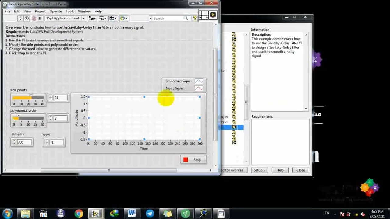Viewport: 390px width, 219px height.
Task: Open Google Chrome from the taskbar
Action: [x=79, y=214]
